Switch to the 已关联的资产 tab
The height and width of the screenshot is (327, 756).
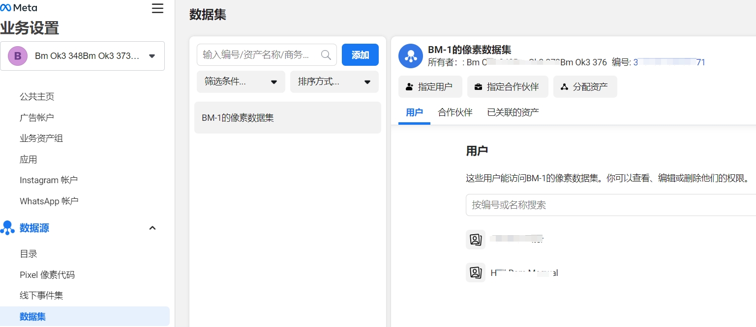click(513, 112)
